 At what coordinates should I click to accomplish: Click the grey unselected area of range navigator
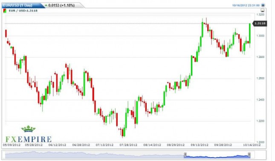[94, 155]
